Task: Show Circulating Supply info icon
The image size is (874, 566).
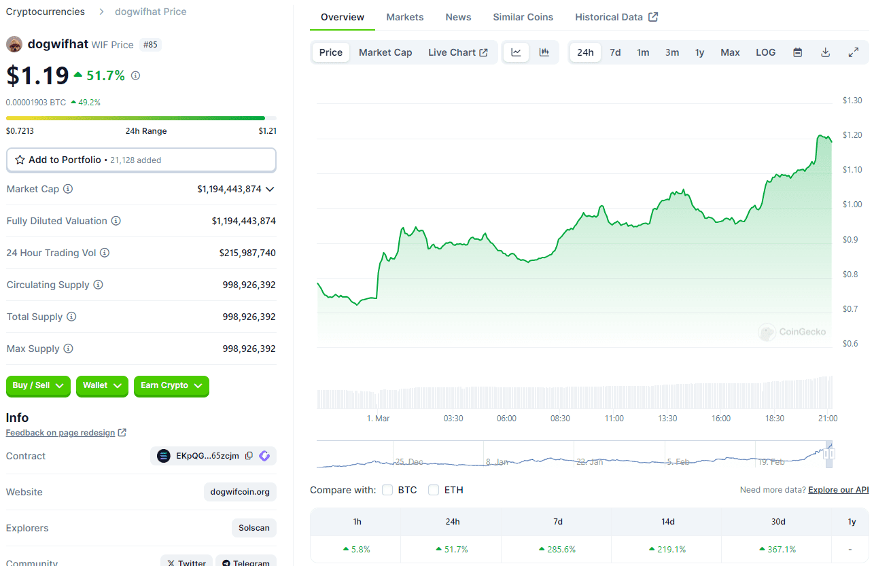Action: pos(98,285)
